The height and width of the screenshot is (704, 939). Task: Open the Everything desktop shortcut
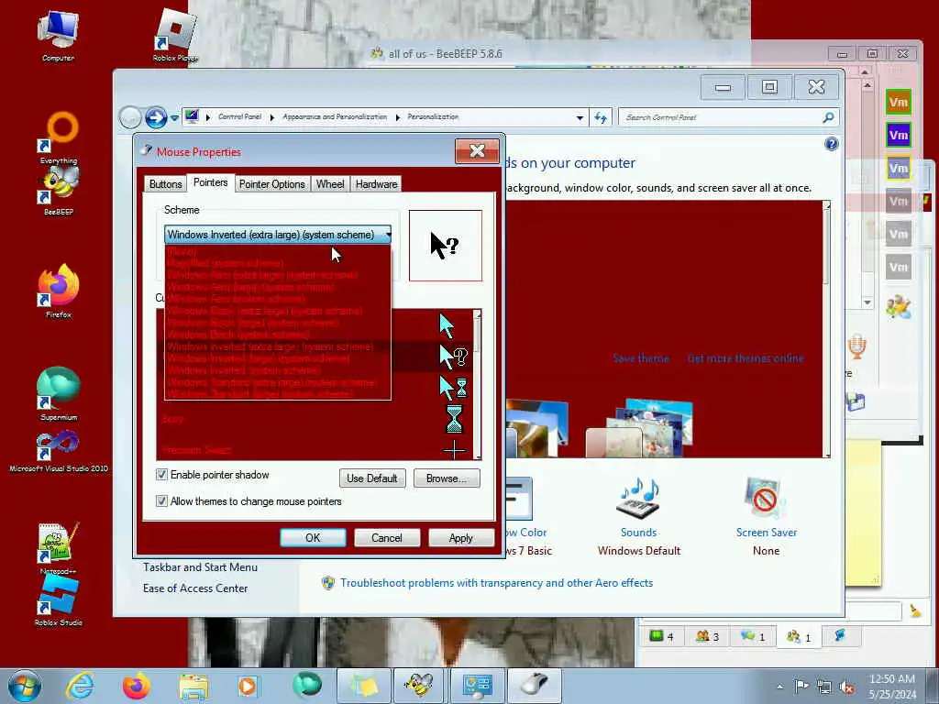coord(59,137)
